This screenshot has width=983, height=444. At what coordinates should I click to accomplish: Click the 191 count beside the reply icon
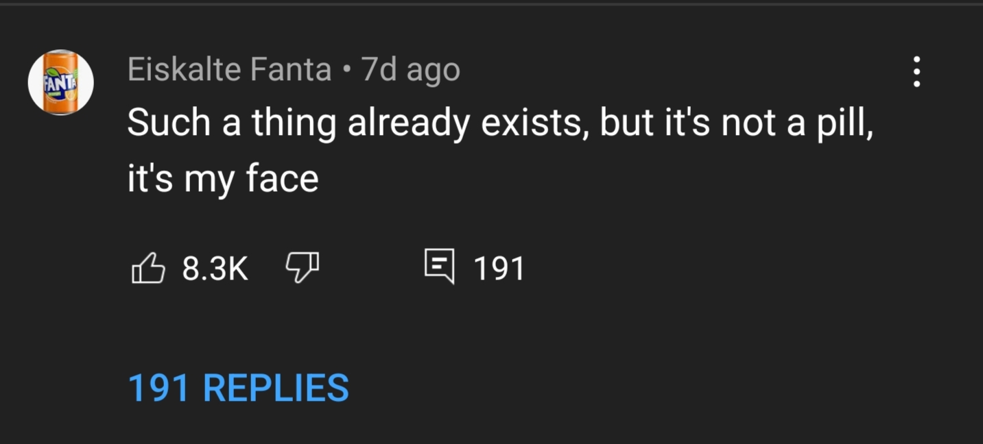[499, 269]
